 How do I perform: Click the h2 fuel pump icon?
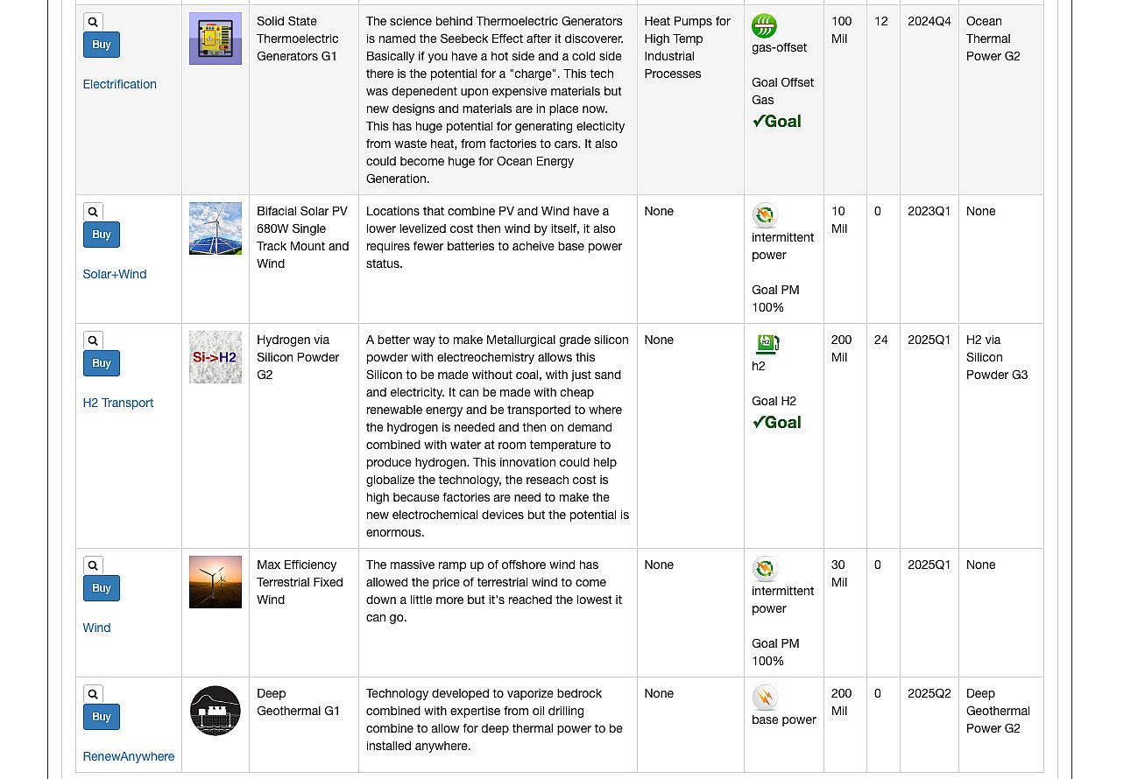(766, 344)
